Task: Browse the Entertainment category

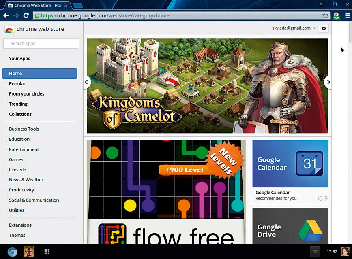Action: pyautogui.click(x=24, y=149)
